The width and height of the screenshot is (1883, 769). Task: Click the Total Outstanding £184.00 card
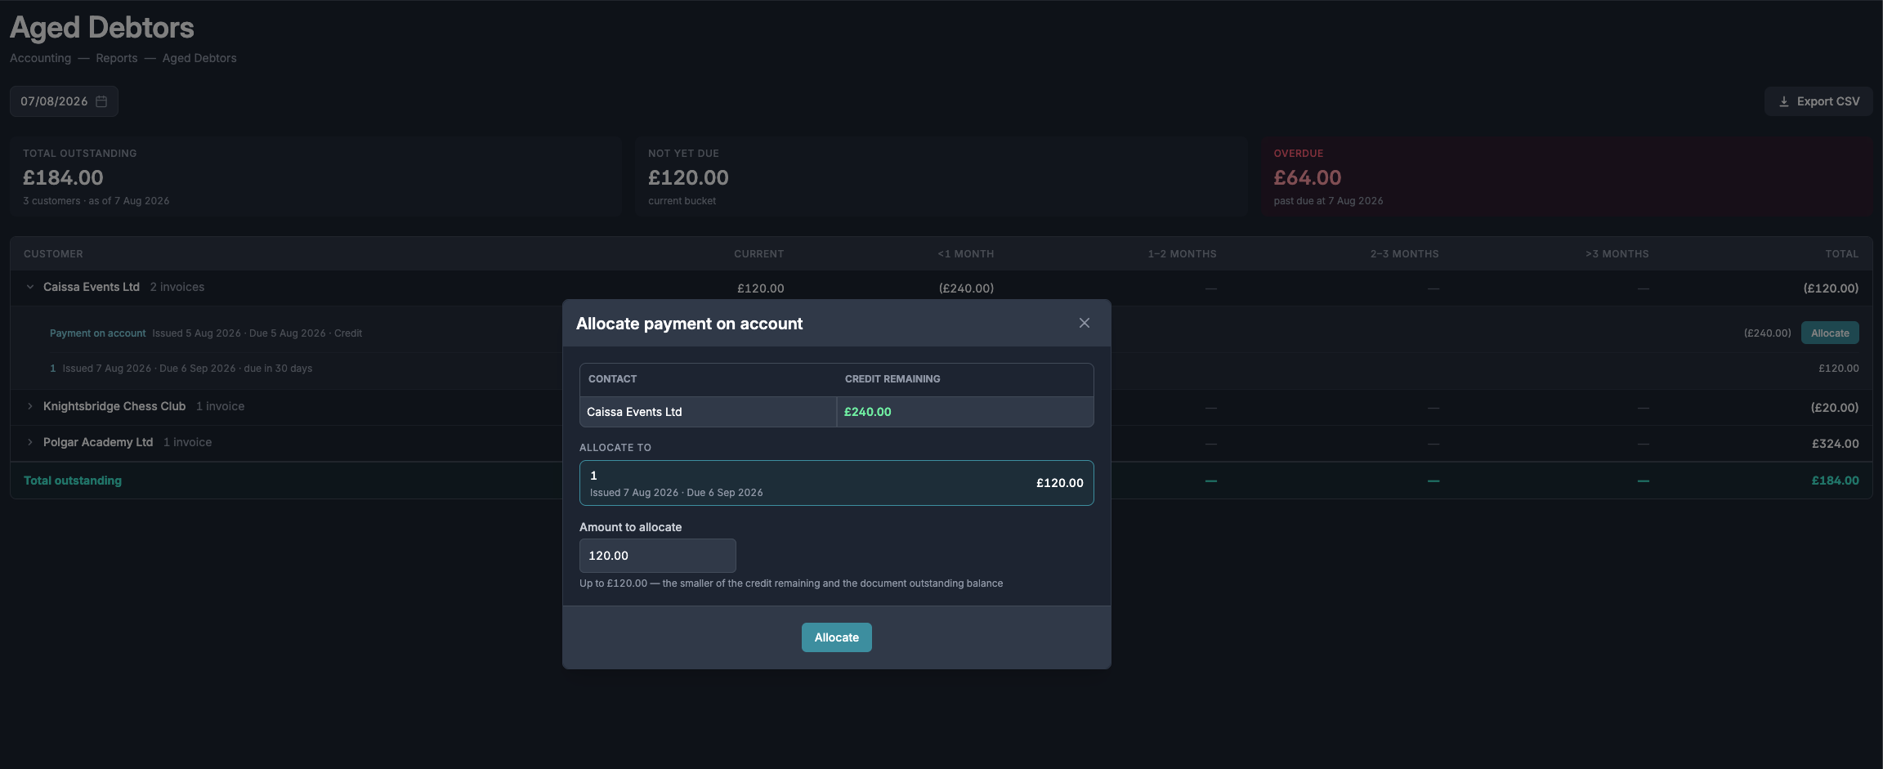coord(315,177)
